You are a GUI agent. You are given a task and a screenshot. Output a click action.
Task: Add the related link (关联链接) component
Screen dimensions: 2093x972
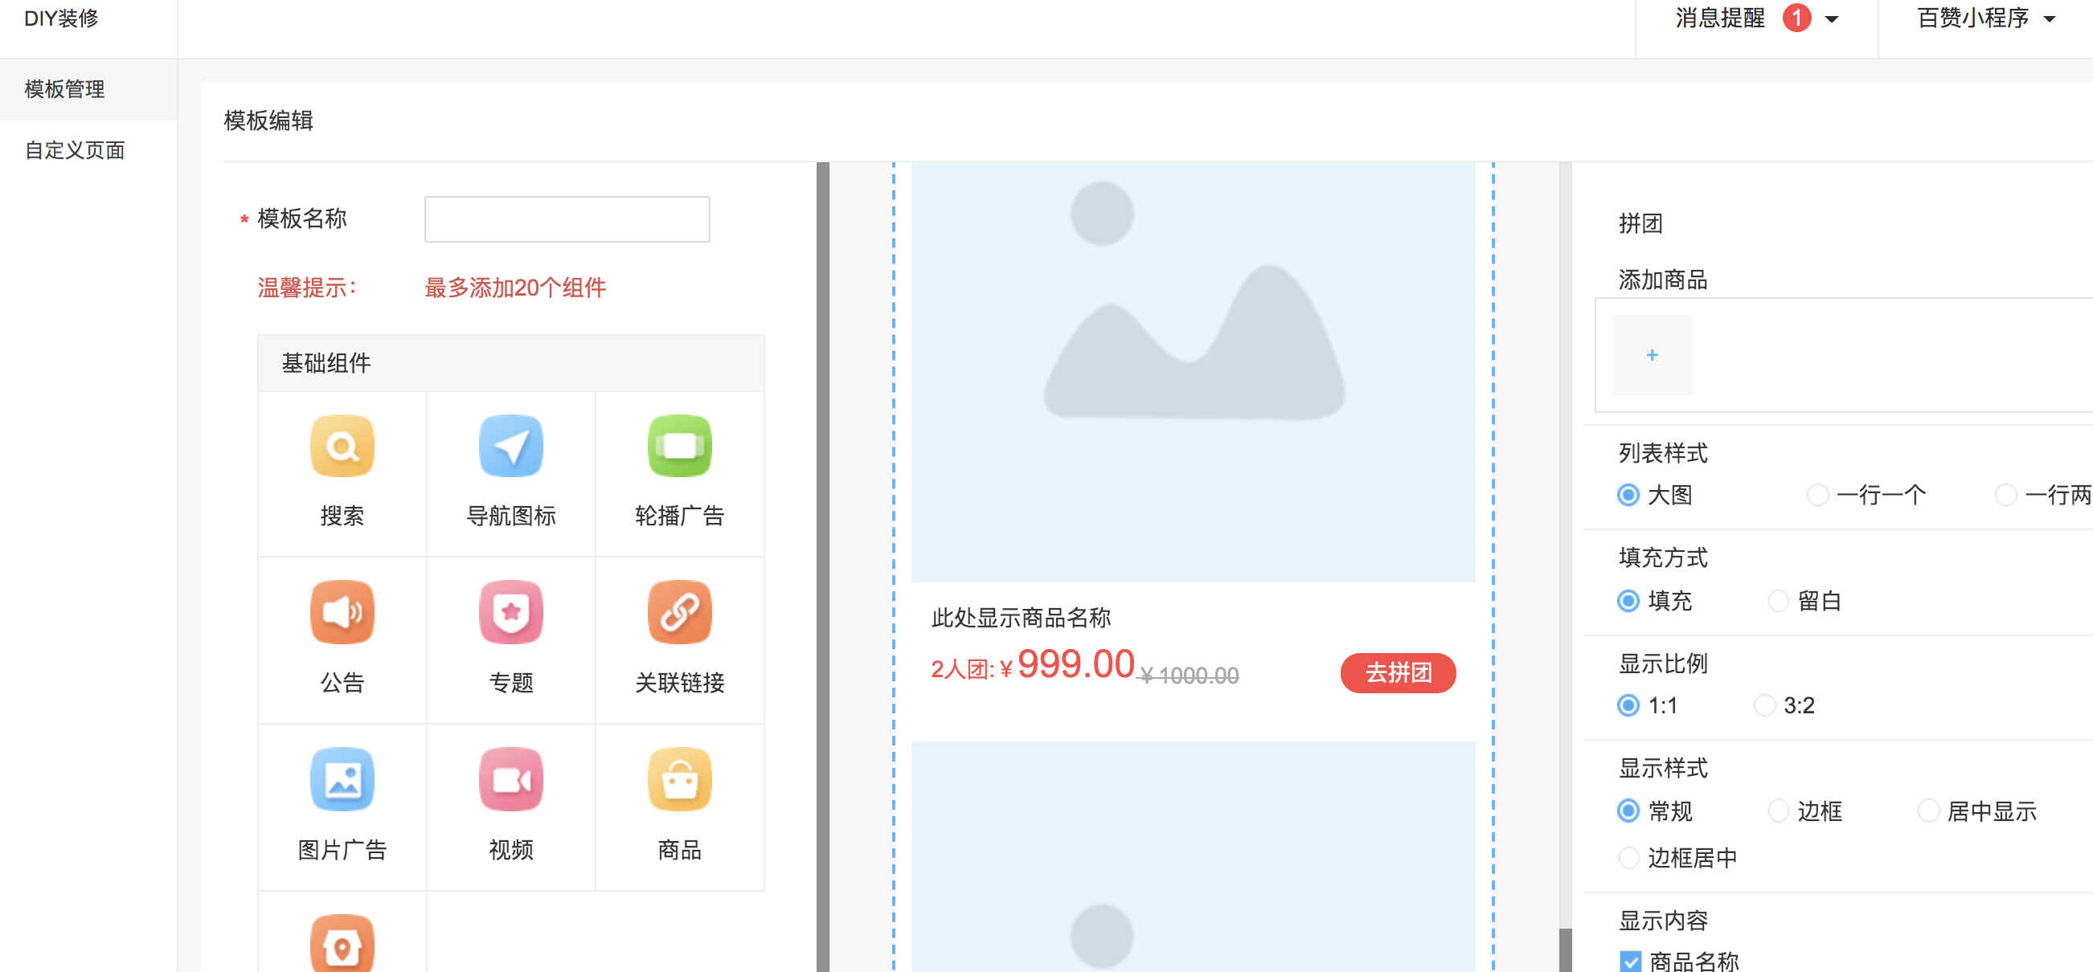click(x=679, y=612)
